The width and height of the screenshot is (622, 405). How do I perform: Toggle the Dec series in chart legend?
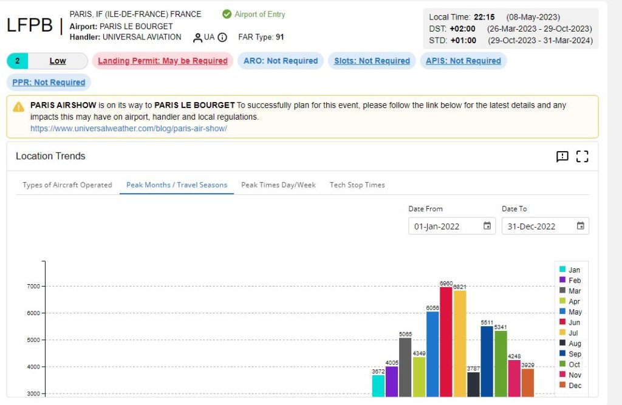[569, 386]
